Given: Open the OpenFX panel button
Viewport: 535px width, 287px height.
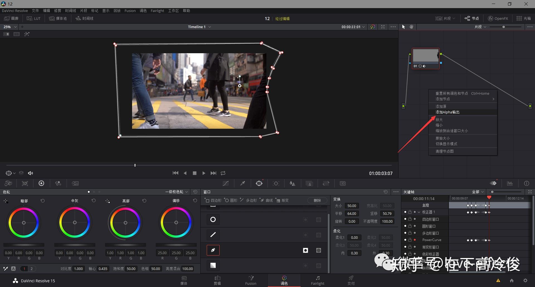Looking at the screenshot, I should 498,18.
